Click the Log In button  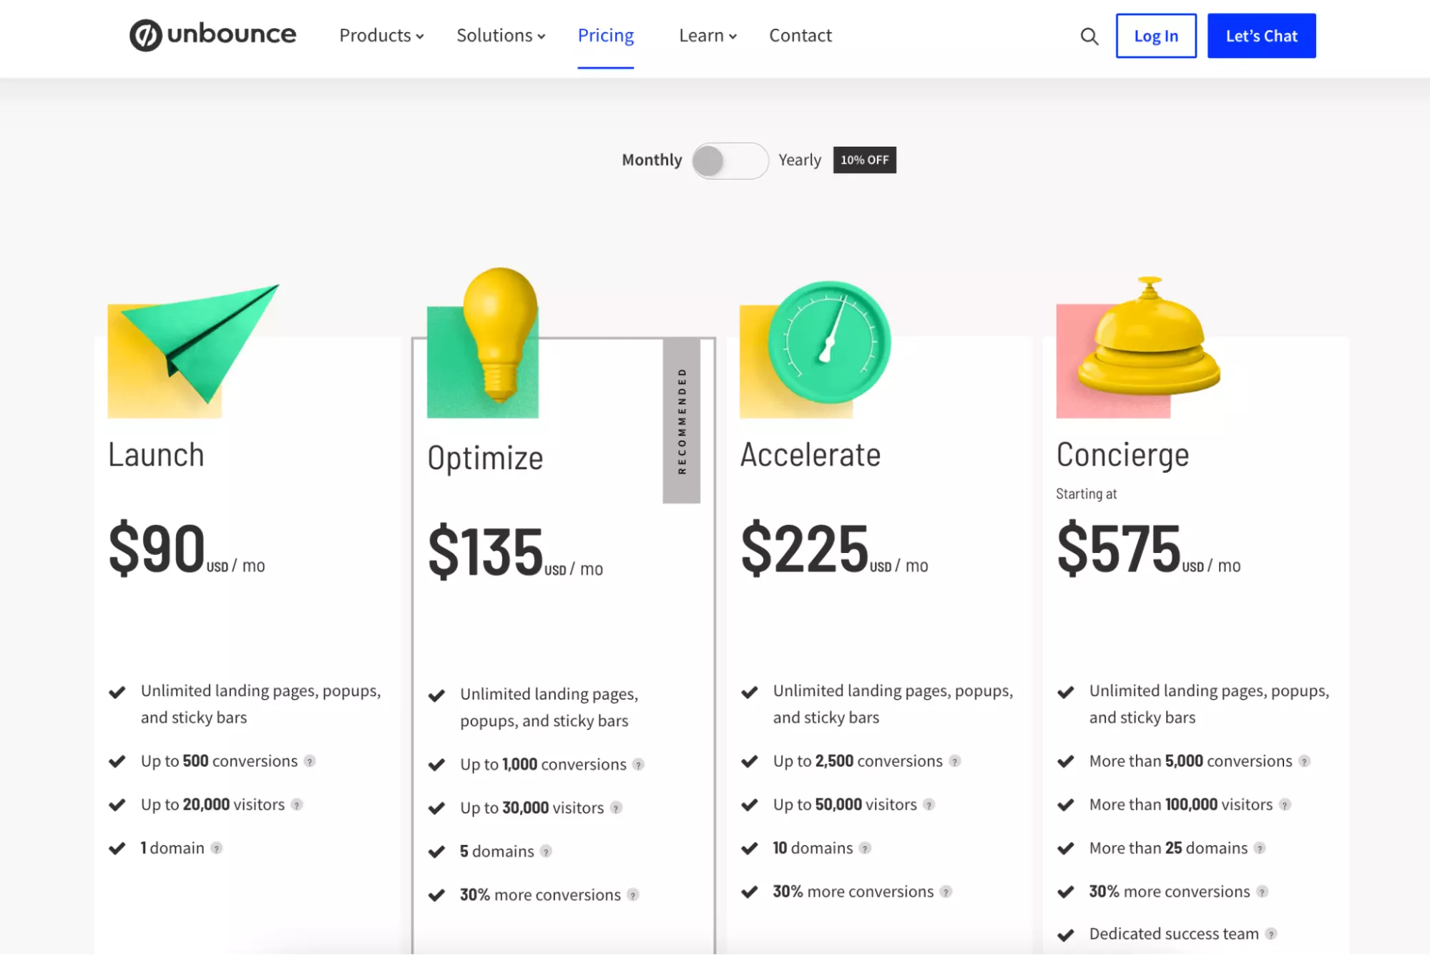point(1155,35)
